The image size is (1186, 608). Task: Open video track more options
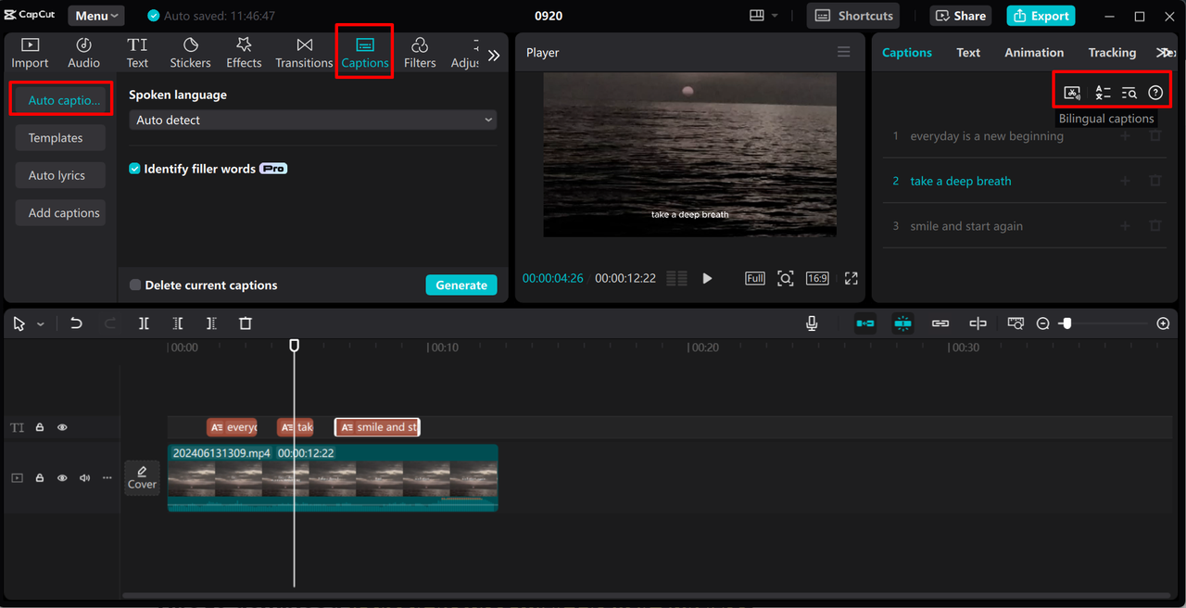[107, 478]
